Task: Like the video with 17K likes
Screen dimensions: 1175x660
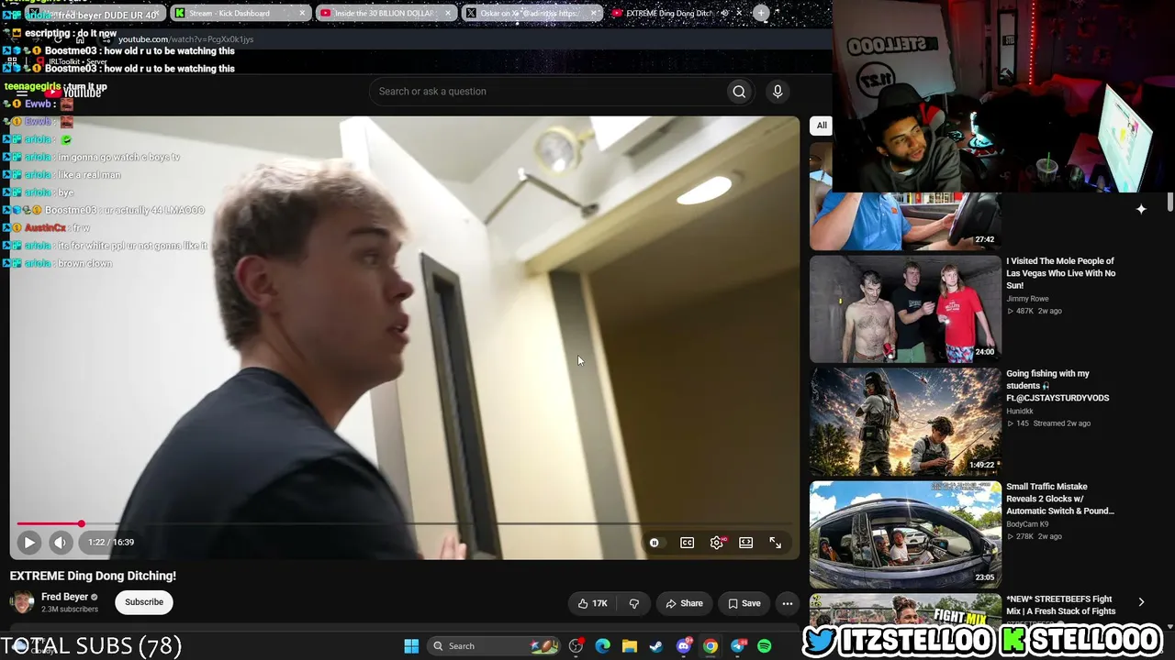Action: pos(592,603)
